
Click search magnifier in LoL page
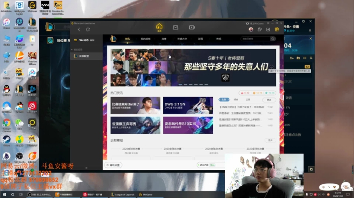pos(273,39)
